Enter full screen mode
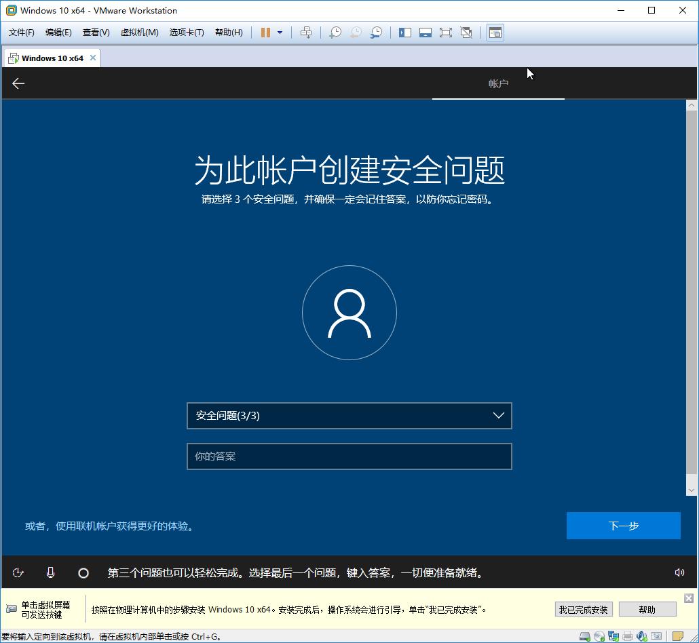 click(x=445, y=32)
